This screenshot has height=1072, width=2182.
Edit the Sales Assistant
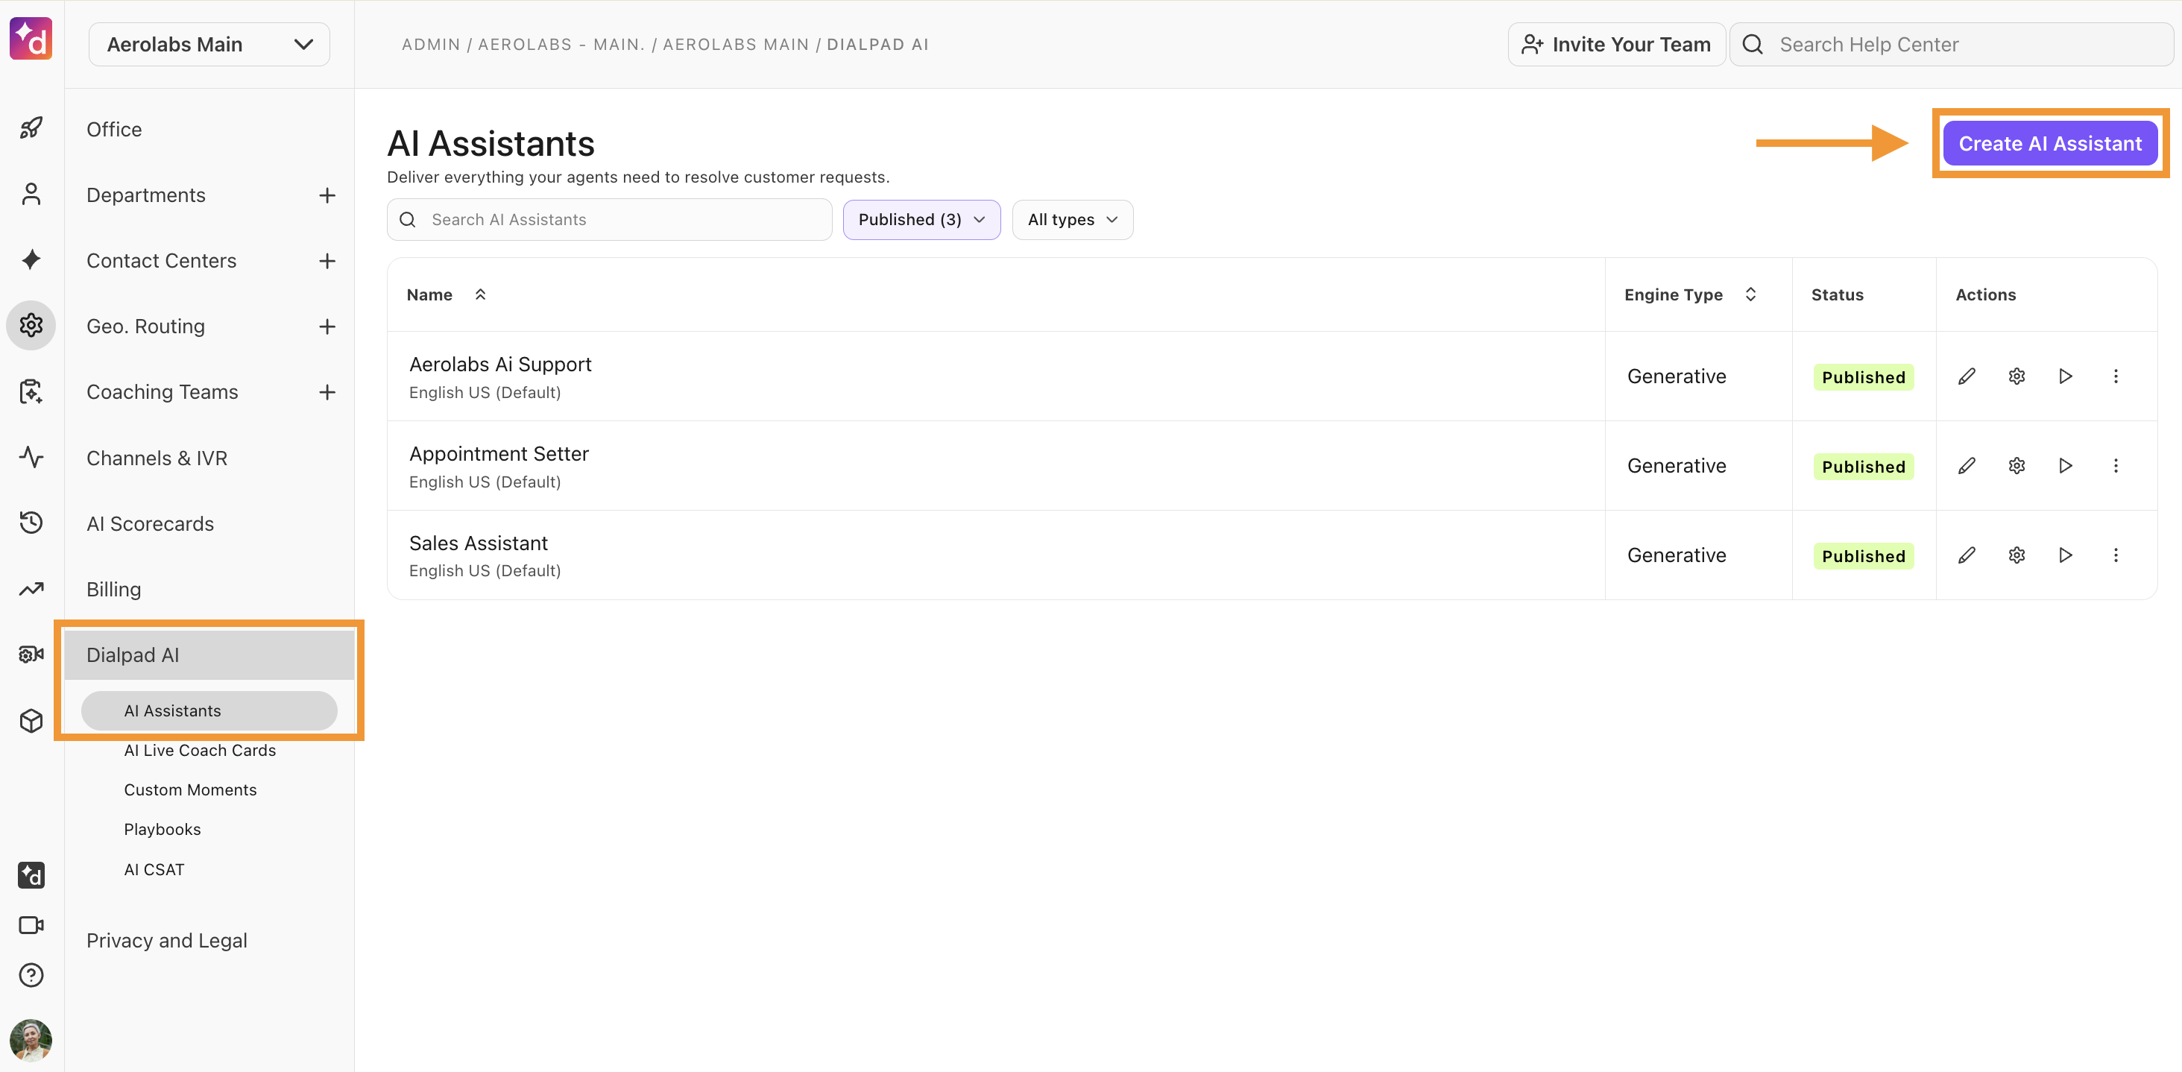(1967, 555)
